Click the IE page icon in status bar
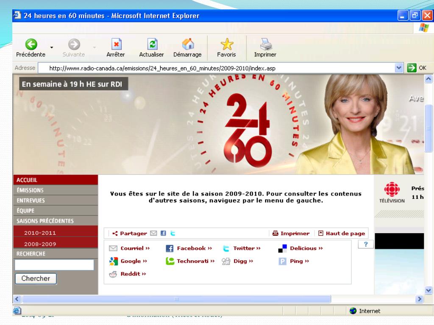Screen dimensions: 434x325 click(17, 311)
